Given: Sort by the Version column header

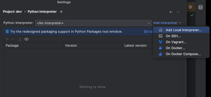Looking at the screenshot, I should pos(93,45).
